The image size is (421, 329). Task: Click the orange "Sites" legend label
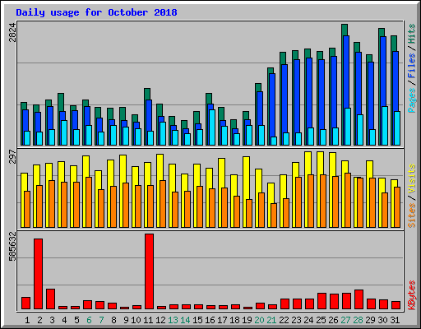[412, 215]
